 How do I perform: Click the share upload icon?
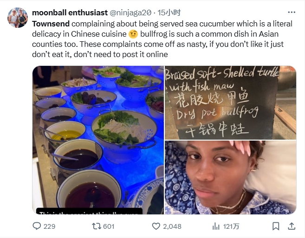click(292, 226)
